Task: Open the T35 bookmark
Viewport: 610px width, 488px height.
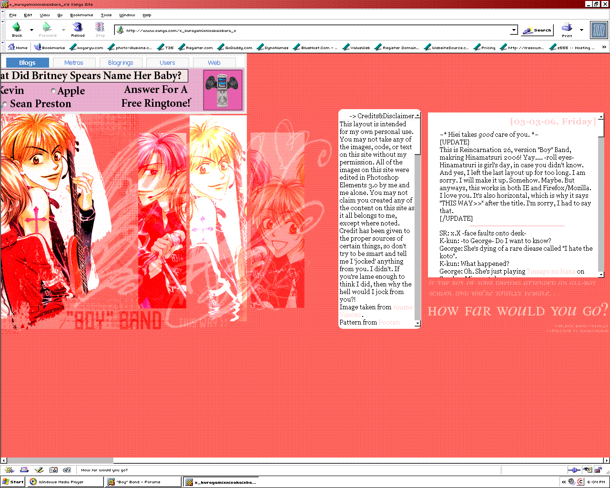Action: pyautogui.click(x=165, y=47)
